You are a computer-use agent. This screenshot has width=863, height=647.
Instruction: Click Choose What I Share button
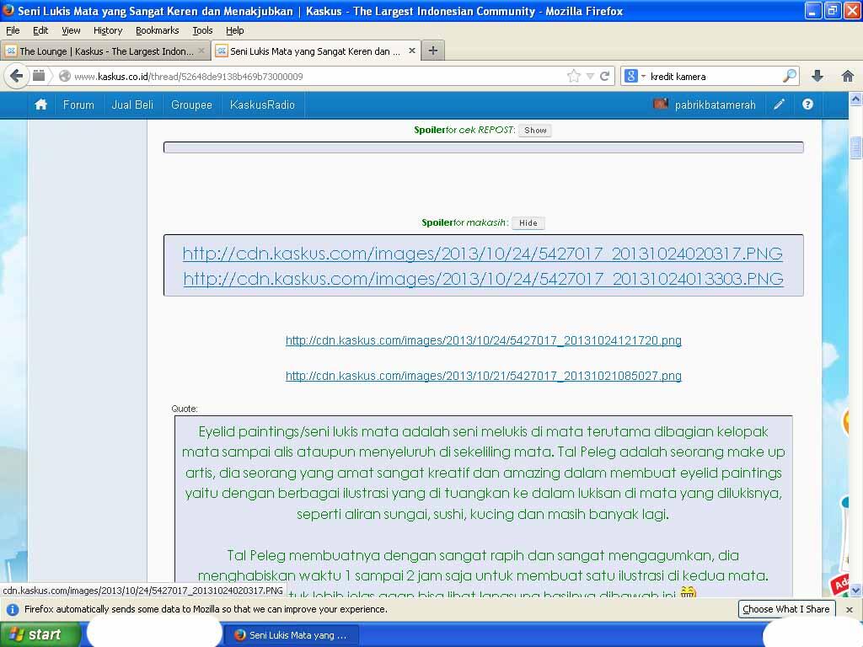(786, 609)
